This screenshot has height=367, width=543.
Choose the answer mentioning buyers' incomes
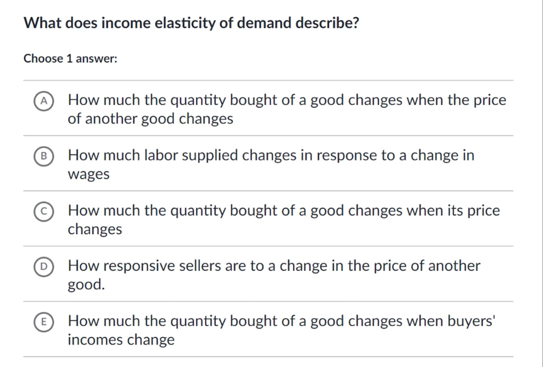click(x=281, y=321)
